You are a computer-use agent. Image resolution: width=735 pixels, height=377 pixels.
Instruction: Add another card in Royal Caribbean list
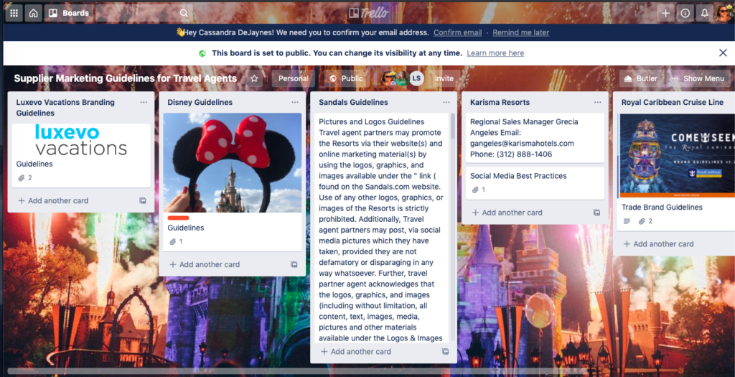659,244
